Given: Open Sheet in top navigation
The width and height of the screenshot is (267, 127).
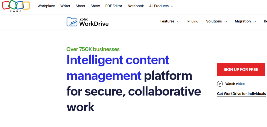Looking at the screenshot, I should click(x=80, y=6).
